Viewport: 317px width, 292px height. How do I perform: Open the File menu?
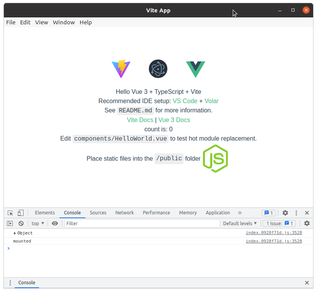pyautogui.click(x=11, y=22)
